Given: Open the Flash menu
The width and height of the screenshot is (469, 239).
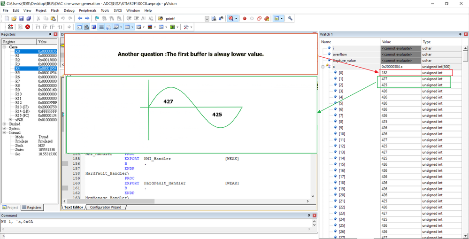Looking at the screenshot, I should point(55,10).
